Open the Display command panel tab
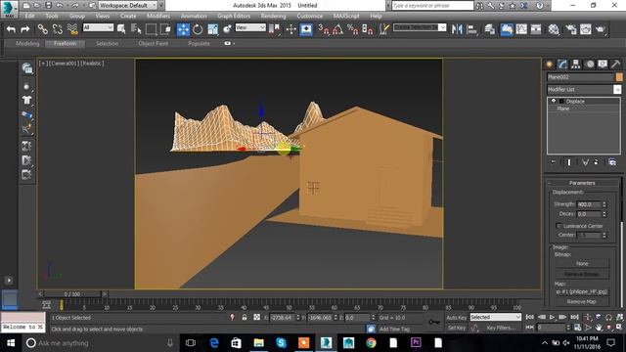Image resolution: width=626 pixels, height=352 pixels. 603,64
